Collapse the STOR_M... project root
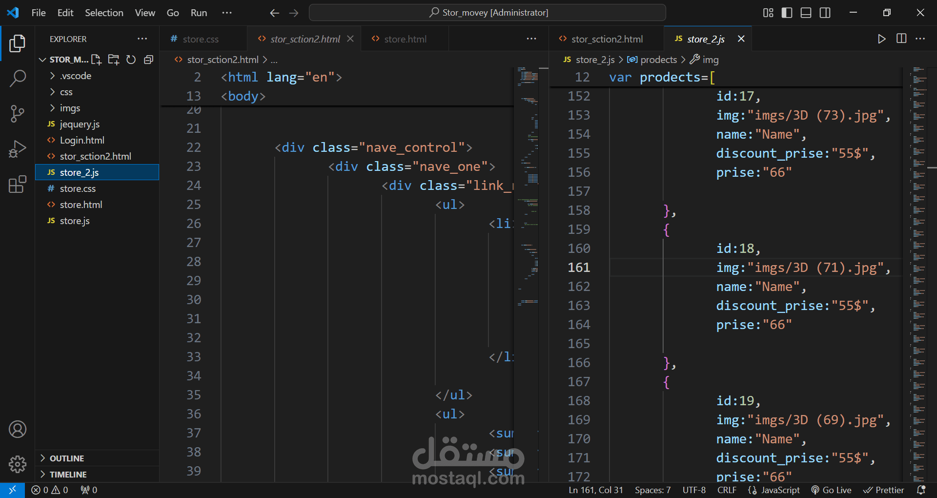The width and height of the screenshot is (937, 498). click(x=63, y=60)
